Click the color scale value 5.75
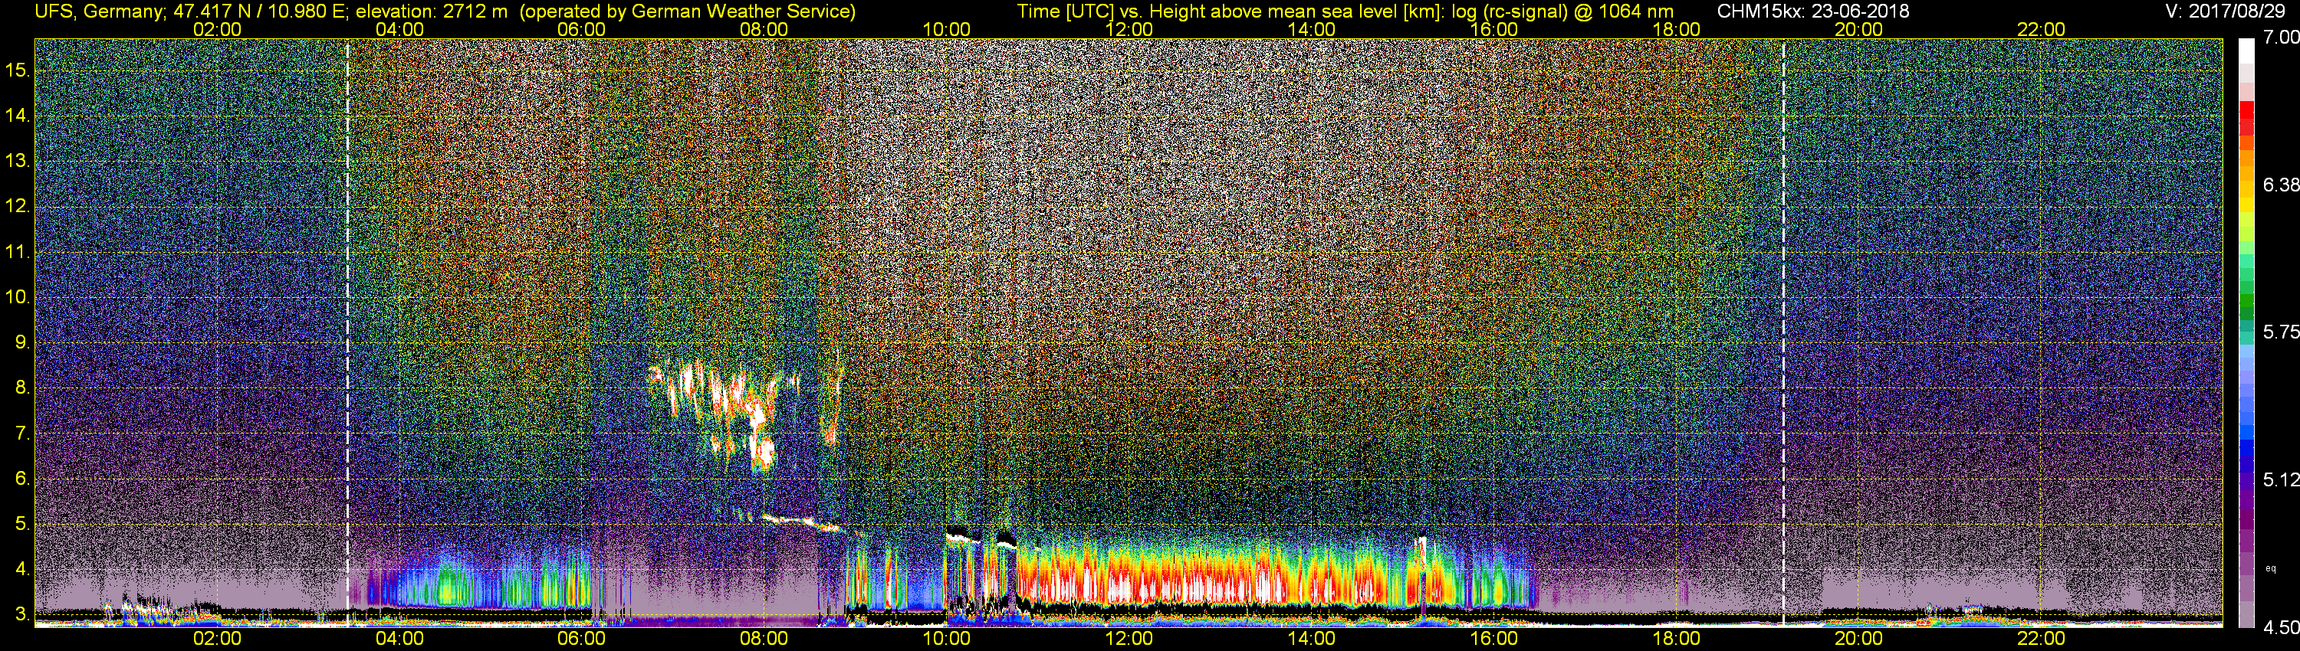The image size is (2300, 651). [x=2280, y=332]
